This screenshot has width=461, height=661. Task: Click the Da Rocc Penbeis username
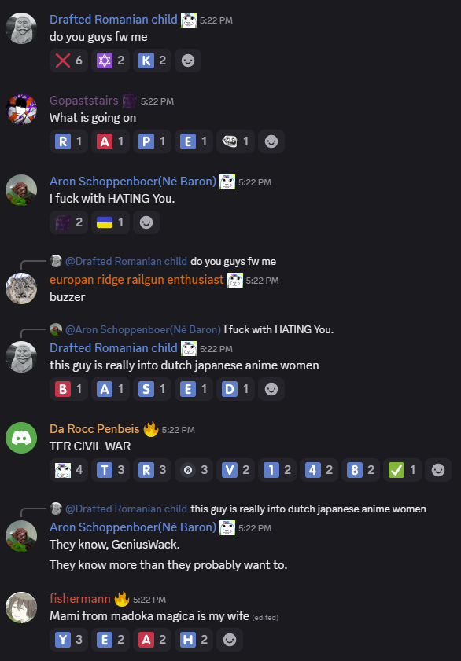(x=94, y=429)
